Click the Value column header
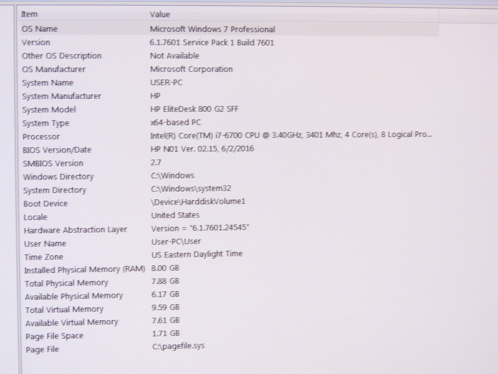Screen dimensions: 498x374 160,14
